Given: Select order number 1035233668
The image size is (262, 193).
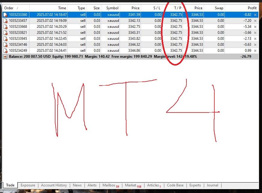Looking at the screenshot, I should pyautogui.click(x=18, y=27).
